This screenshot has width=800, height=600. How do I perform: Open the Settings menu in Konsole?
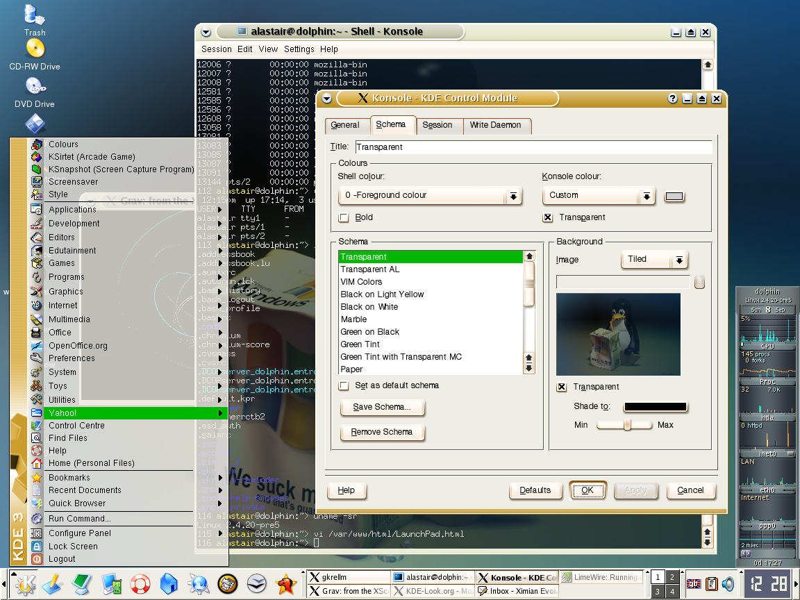pyautogui.click(x=299, y=49)
